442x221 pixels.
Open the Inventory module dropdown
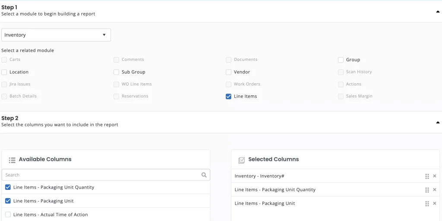pos(56,35)
